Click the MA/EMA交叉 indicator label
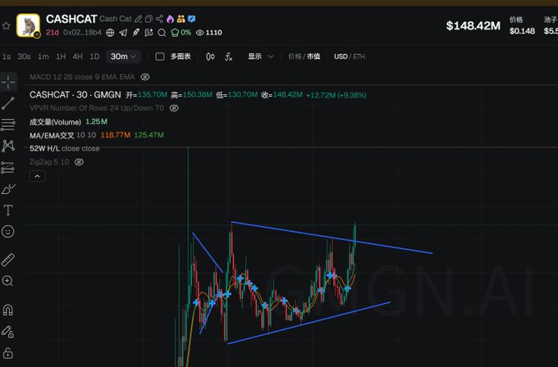Image resolution: width=558 pixels, height=367 pixels. pyautogui.click(x=52, y=135)
